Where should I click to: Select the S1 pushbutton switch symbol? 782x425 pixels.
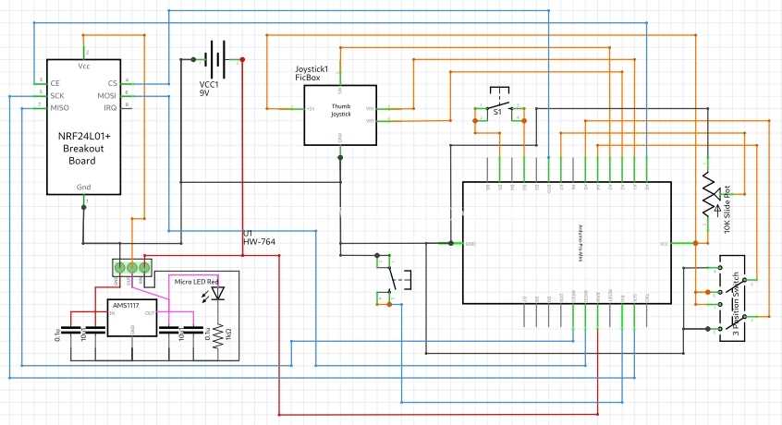pyautogui.click(x=499, y=104)
